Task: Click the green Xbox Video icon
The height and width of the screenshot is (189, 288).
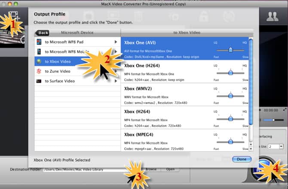Action: point(39,61)
